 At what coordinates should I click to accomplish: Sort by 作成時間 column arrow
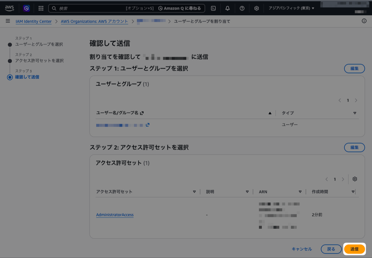353,192
